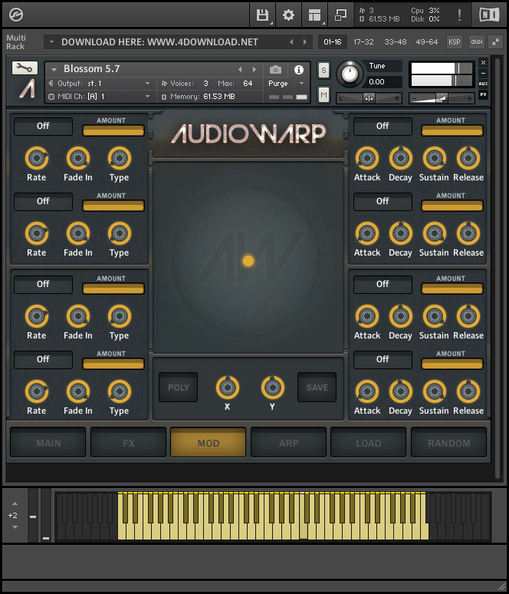Toggle KSP master script editor
The height and width of the screenshot is (594, 509).
(x=454, y=41)
